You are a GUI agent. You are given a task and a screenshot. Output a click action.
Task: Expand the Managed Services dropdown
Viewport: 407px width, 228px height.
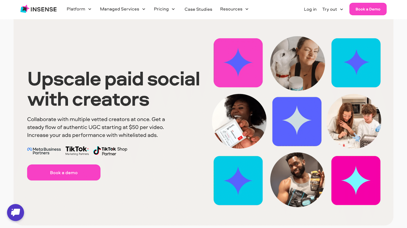click(x=123, y=9)
